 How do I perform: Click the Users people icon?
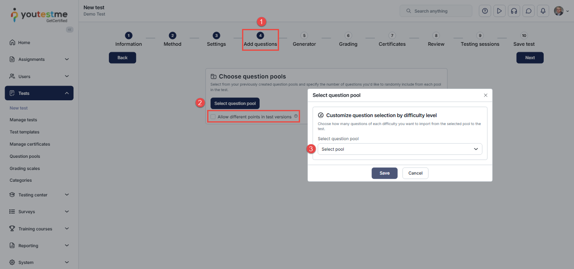[12, 76]
